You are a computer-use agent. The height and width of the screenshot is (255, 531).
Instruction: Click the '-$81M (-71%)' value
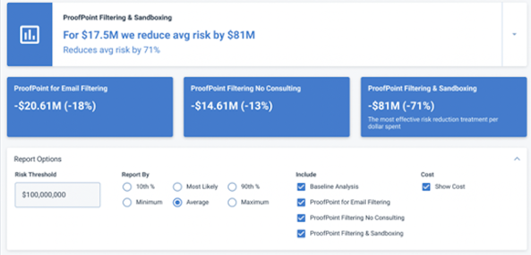pos(401,106)
